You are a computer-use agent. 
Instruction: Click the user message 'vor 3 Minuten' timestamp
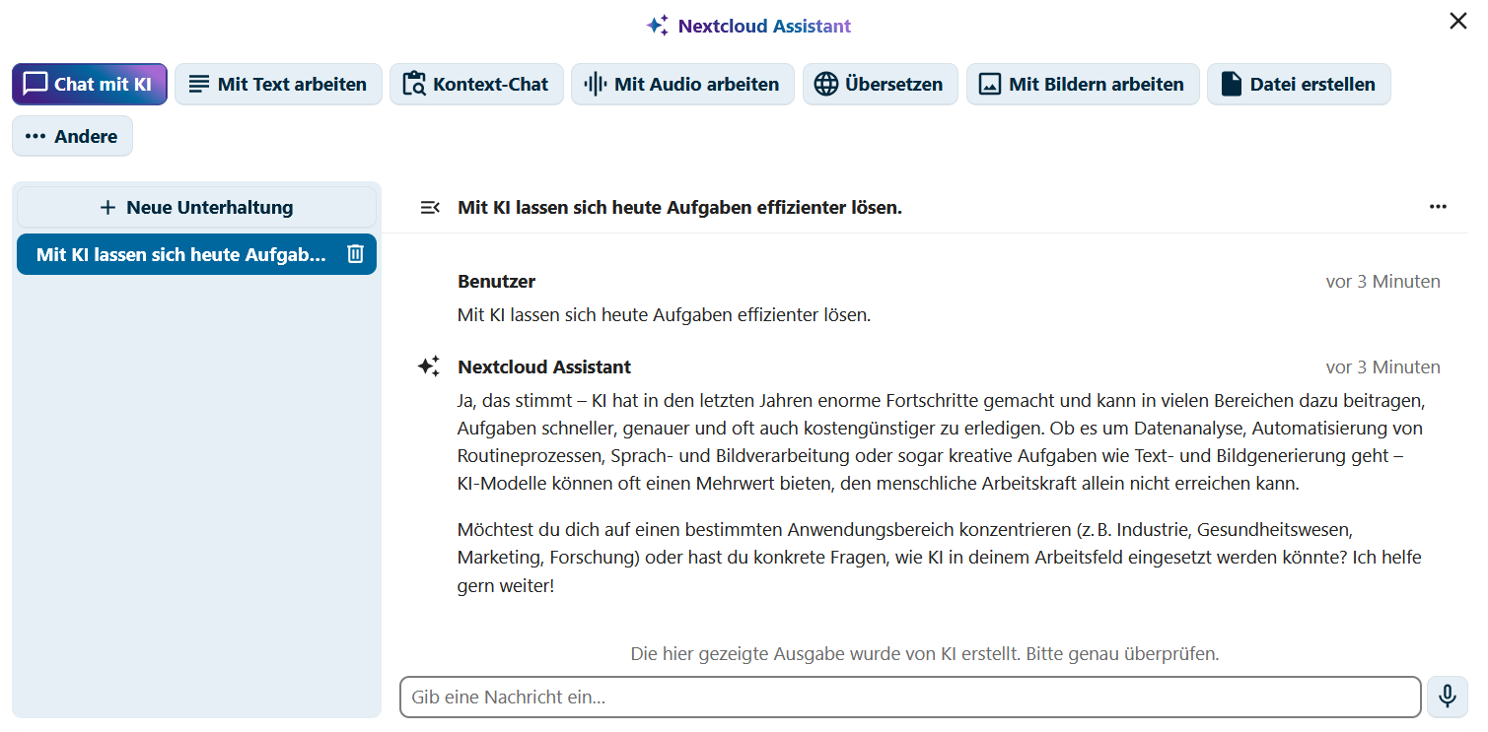[x=1382, y=281]
